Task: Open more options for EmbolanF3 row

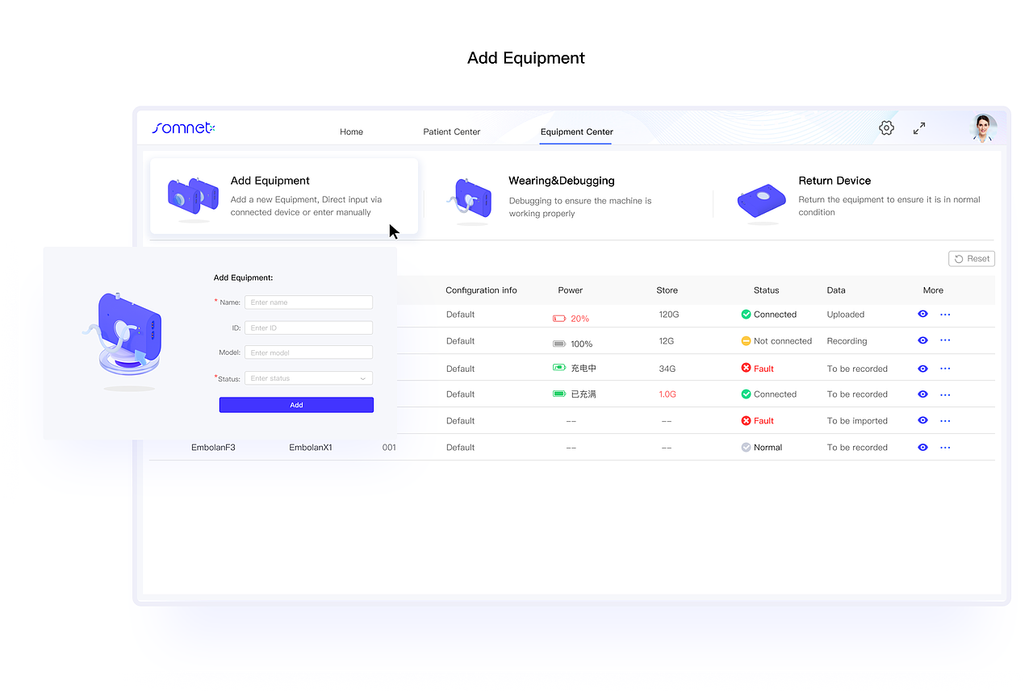Action: click(x=945, y=448)
